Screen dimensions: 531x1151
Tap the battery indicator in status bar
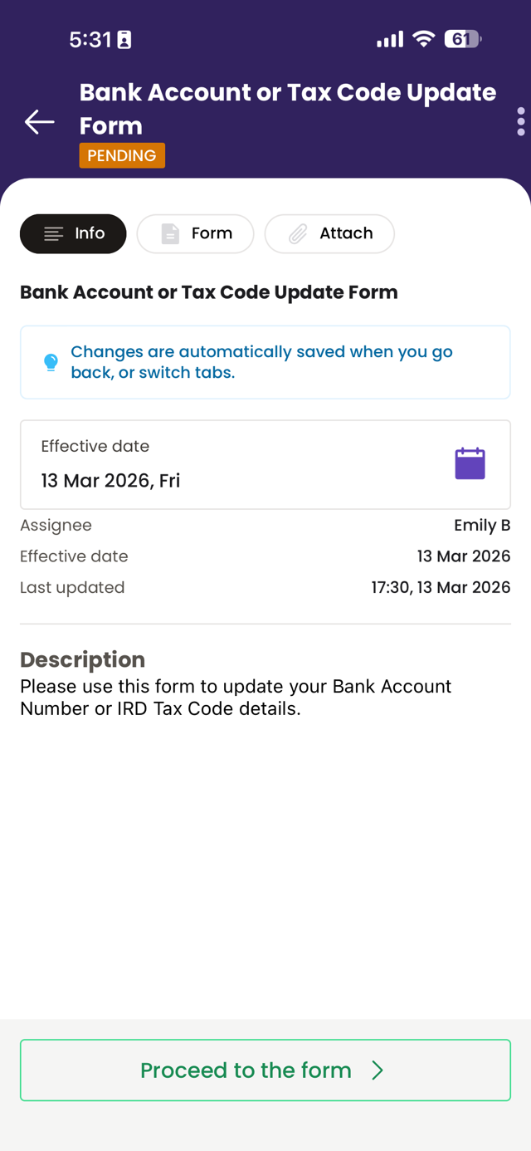[462, 39]
